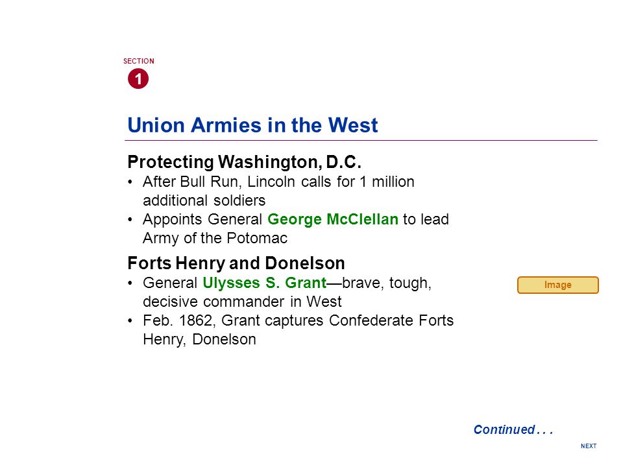Select the Ulysses S. Grant green term
This screenshot has width=623, height=467.
click(265, 283)
